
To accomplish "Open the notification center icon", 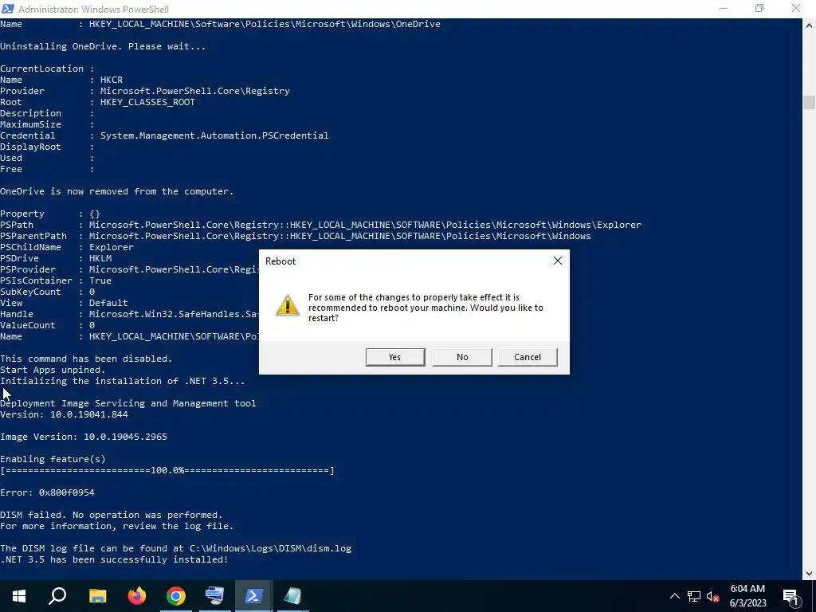I will [x=790, y=596].
